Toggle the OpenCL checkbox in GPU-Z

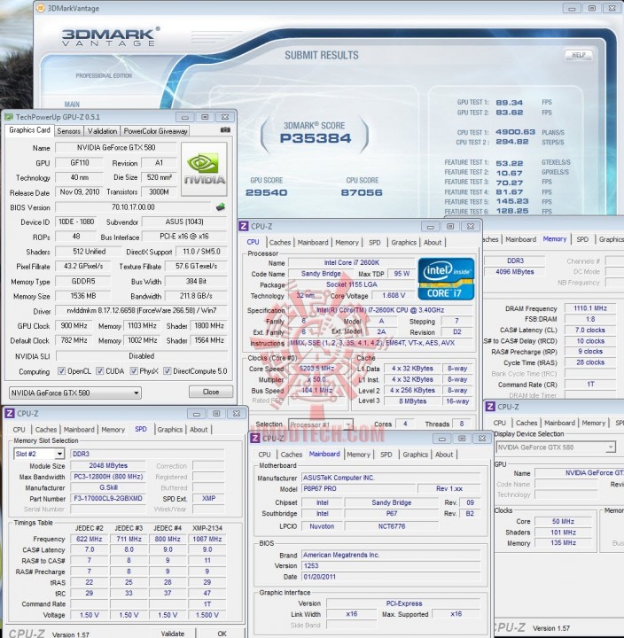click(x=61, y=371)
